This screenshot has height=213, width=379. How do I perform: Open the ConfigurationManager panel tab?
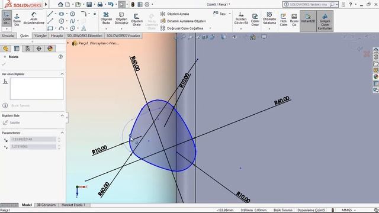coord(28,49)
